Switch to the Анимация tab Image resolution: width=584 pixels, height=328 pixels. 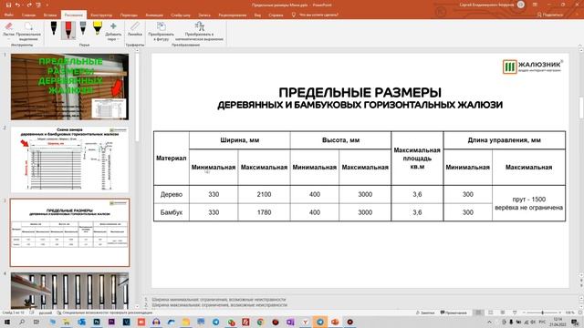(154, 15)
